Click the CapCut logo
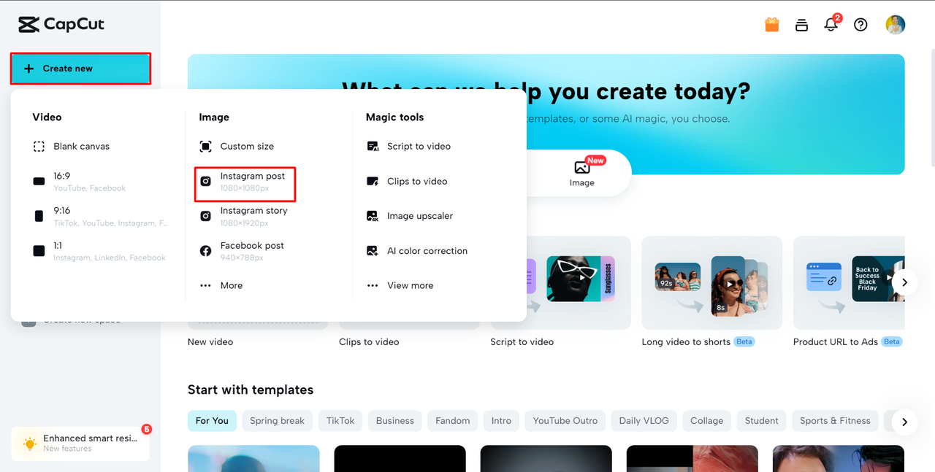Image resolution: width=935 pixels, height=472 pixels. [x=61, y=24]
